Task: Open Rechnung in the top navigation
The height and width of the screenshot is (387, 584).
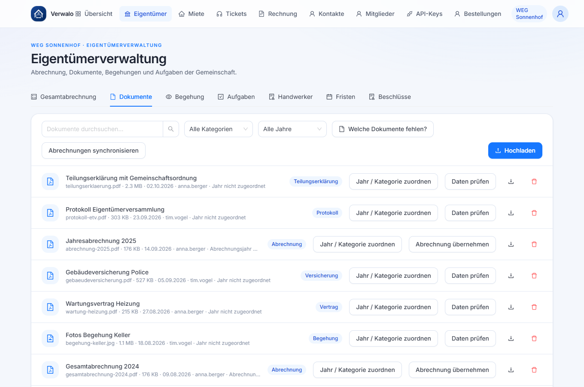Action: tap(278, 14)
